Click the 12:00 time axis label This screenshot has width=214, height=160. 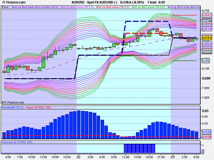tap(126, 157)
